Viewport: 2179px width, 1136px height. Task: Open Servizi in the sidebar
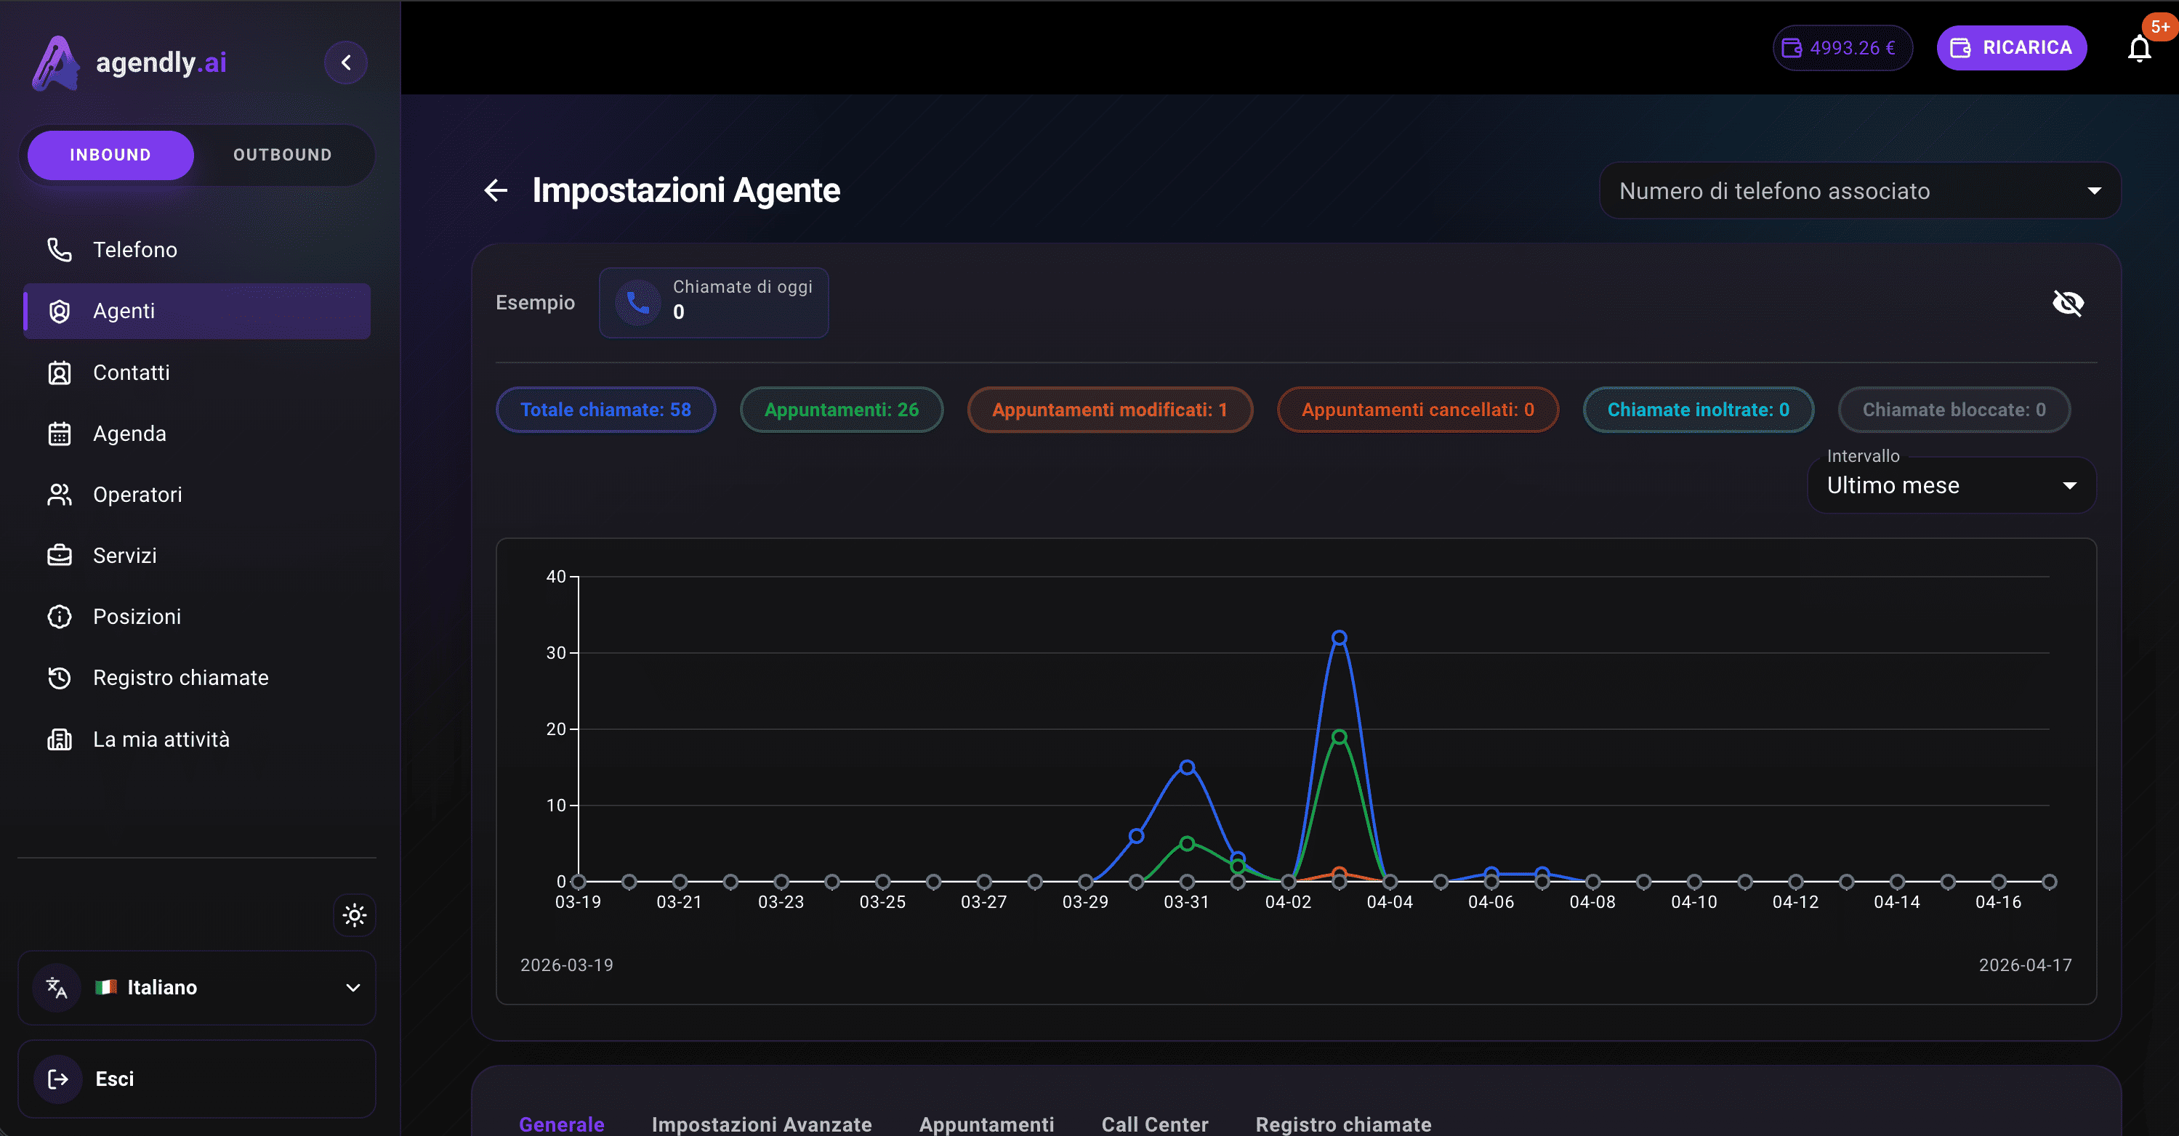click(x=197, y=556)
